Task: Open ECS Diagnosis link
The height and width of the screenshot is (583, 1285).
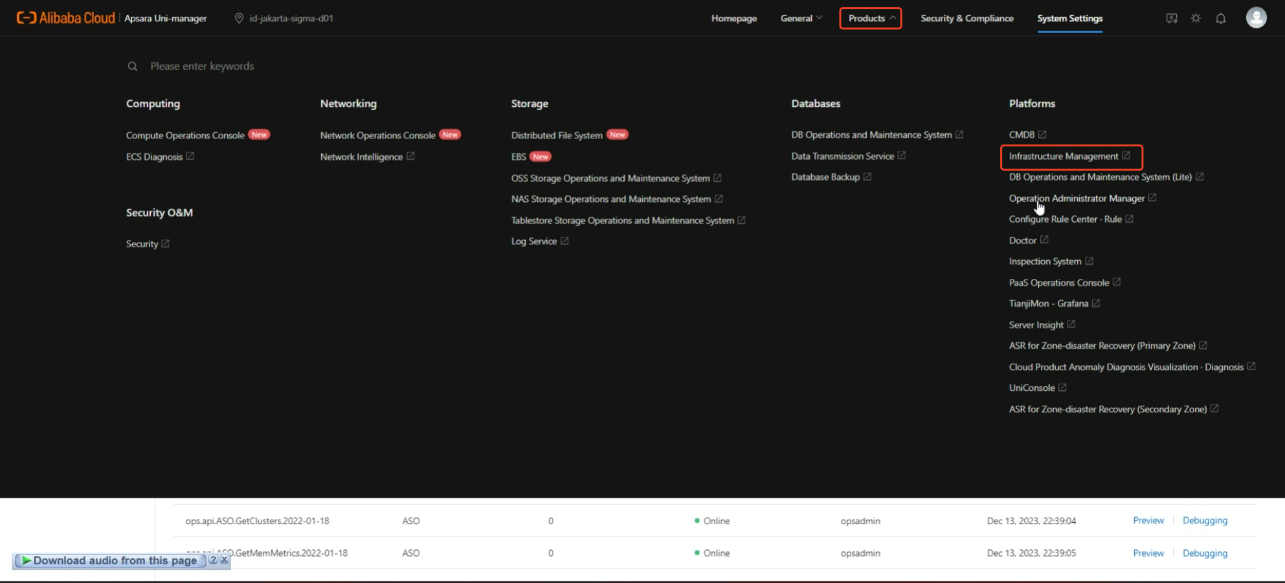Action: pyautogui.click(x=154, y=157)
